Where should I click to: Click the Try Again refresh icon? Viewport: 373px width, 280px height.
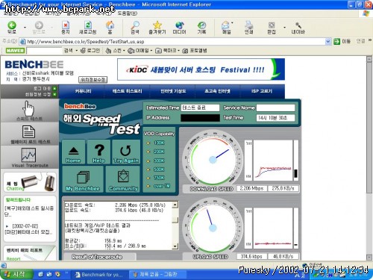click(126, 152)
